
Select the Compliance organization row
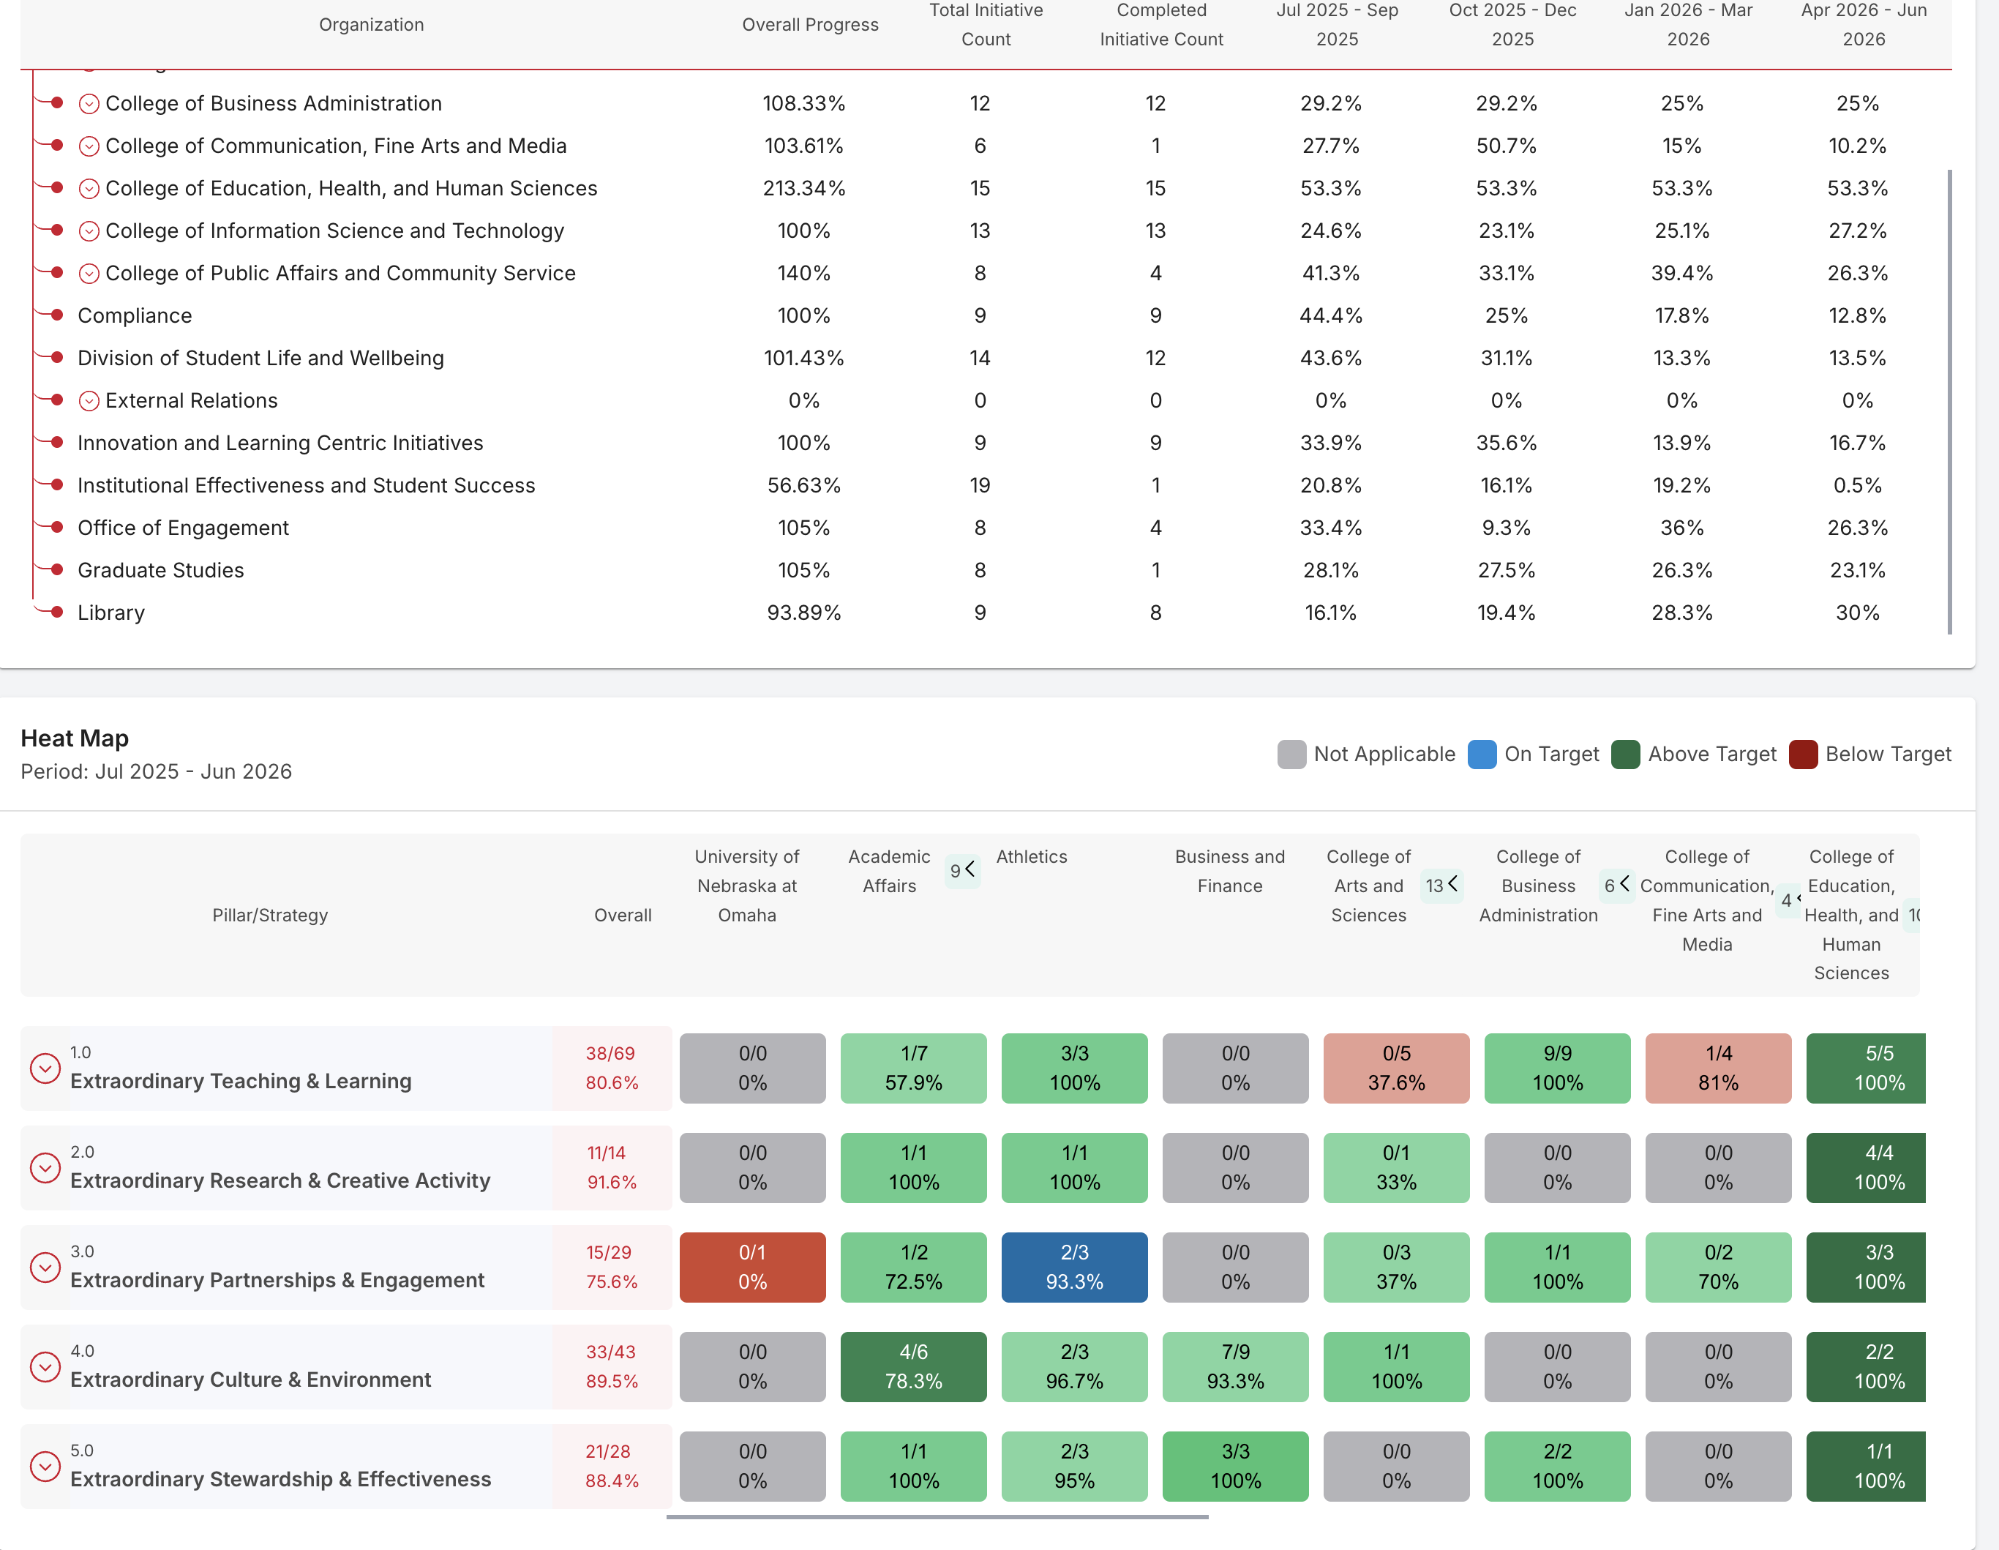986,316
